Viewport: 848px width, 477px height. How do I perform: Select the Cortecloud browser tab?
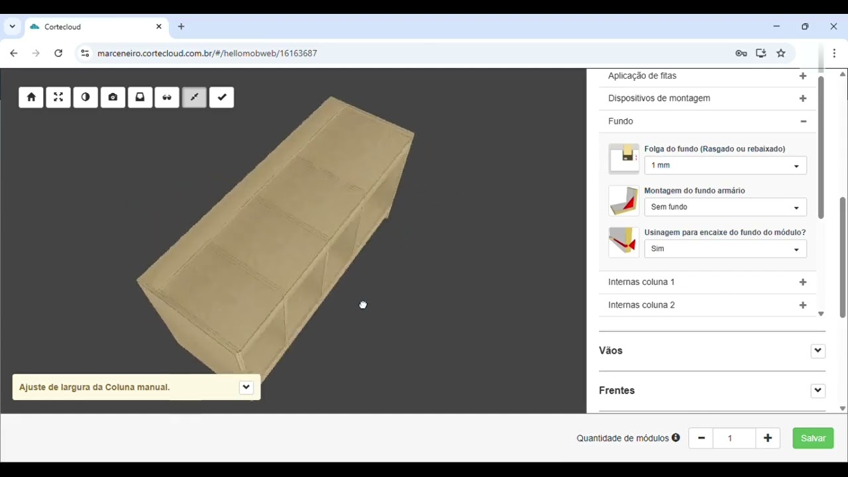[x=96, y=27]
